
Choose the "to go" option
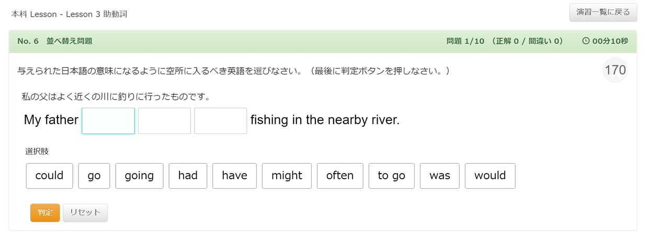coord(392,176)
